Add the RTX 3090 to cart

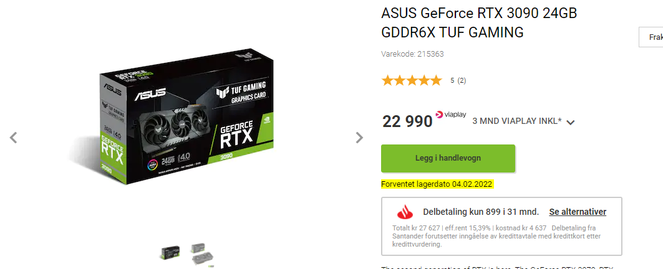click(448, 158)
